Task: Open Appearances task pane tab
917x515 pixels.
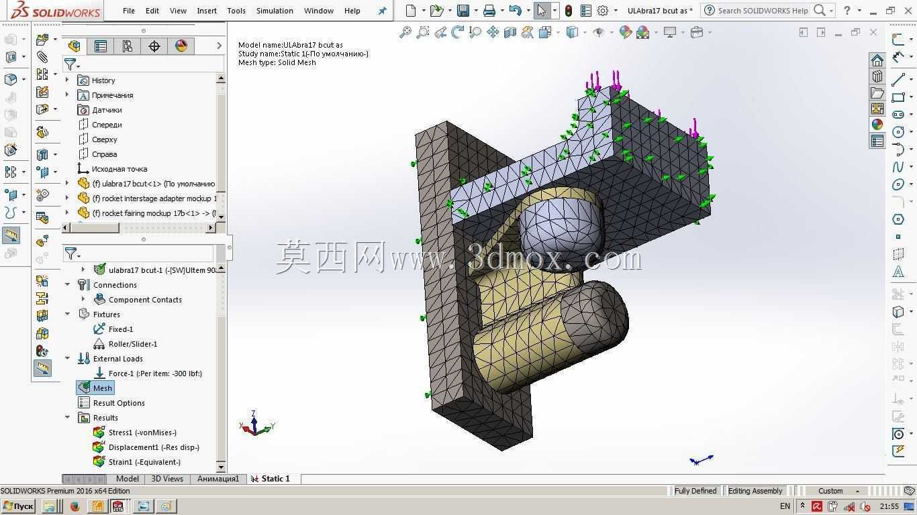Action: click(877, 125)
